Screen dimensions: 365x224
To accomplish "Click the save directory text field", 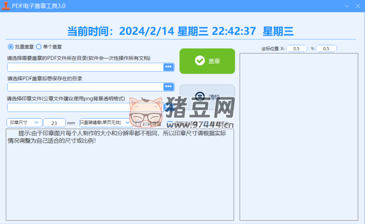I will [85, 87].
